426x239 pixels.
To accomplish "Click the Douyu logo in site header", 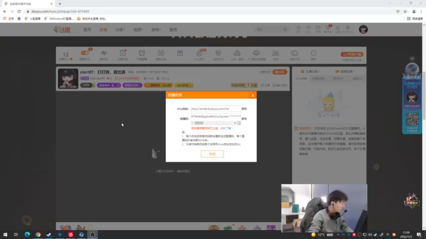I will click(x=62, y=30).
